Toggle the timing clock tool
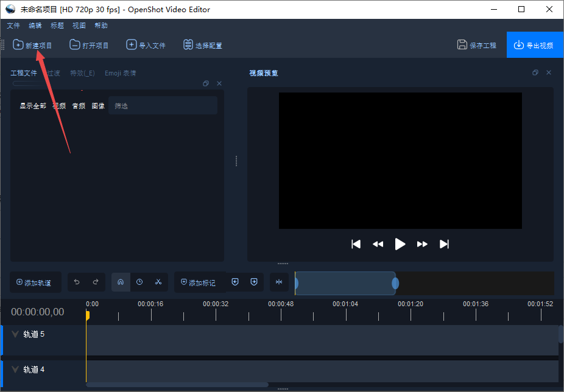Image resolution: width=564 pixels, height=392 pixels. (x=139, y=282)
